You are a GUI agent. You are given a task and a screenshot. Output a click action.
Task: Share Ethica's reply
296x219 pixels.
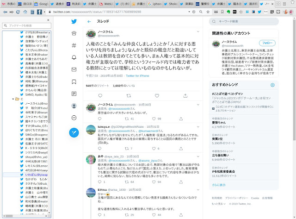(x=181, y=215)
